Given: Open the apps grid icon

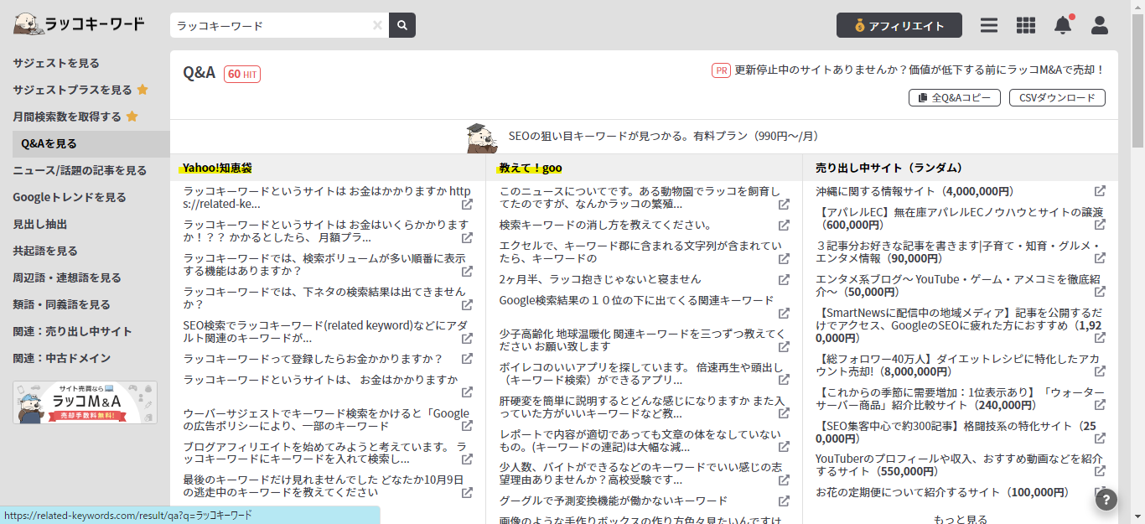Looking at the screenshot, I should 1026,25.
